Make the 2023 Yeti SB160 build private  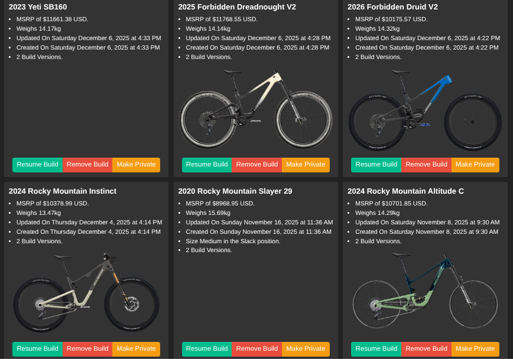pos(136,165)
